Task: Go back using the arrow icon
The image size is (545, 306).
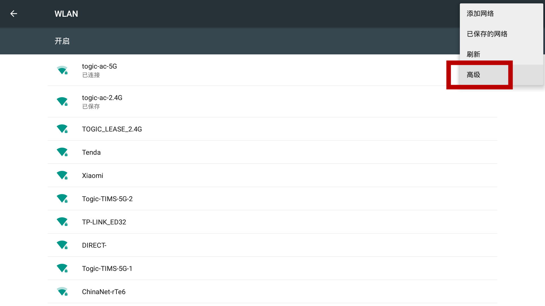Action: pyautogui.click(x=14, y=14)
